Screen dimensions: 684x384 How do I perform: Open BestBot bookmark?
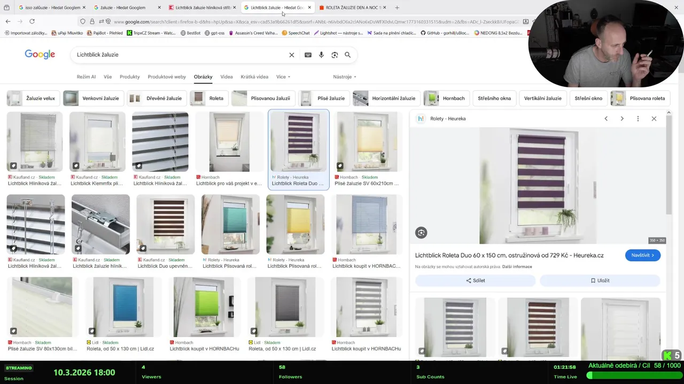(x=190, y=33)
